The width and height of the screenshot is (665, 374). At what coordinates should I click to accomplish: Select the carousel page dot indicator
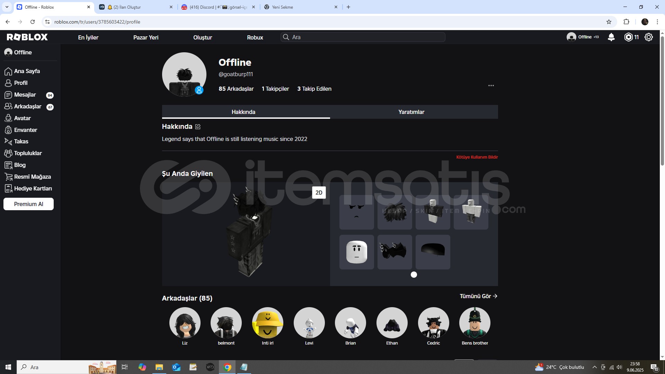coord(414,275)
